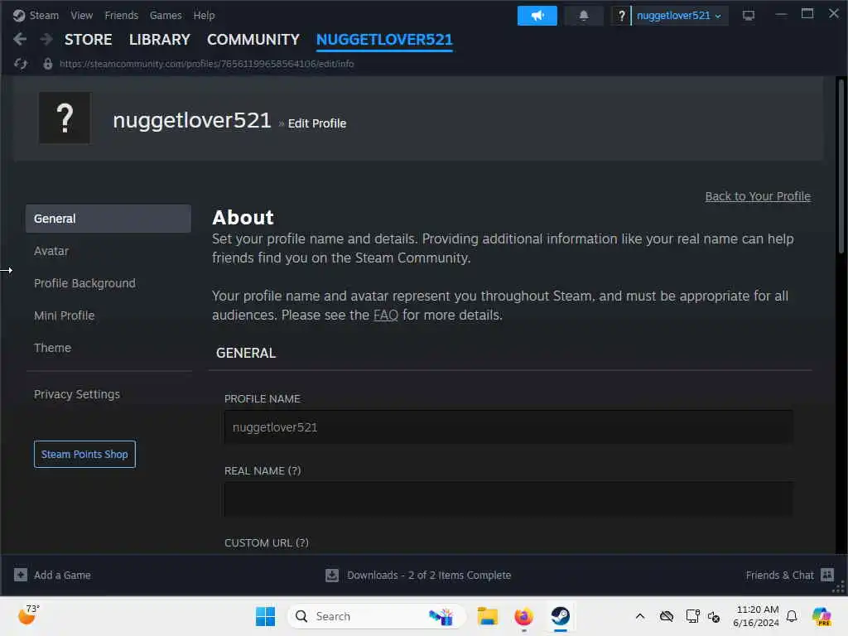
Task: Click the Steam Points Shop button
Action: click(x=84, y=455)
